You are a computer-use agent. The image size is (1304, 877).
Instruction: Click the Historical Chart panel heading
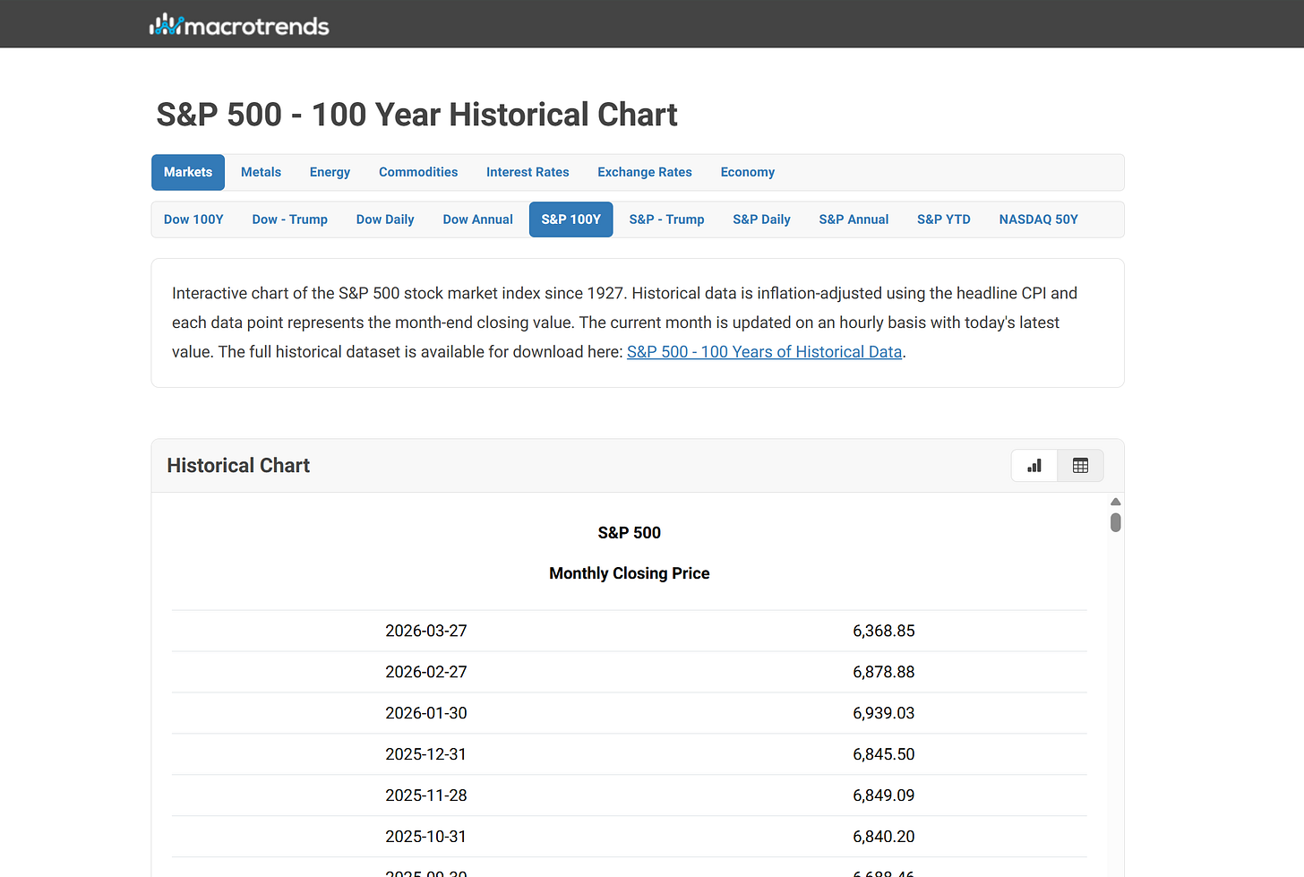[238, 466]
